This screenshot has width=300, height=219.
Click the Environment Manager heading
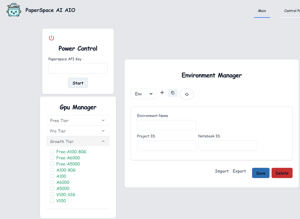[x=211, y=75]
